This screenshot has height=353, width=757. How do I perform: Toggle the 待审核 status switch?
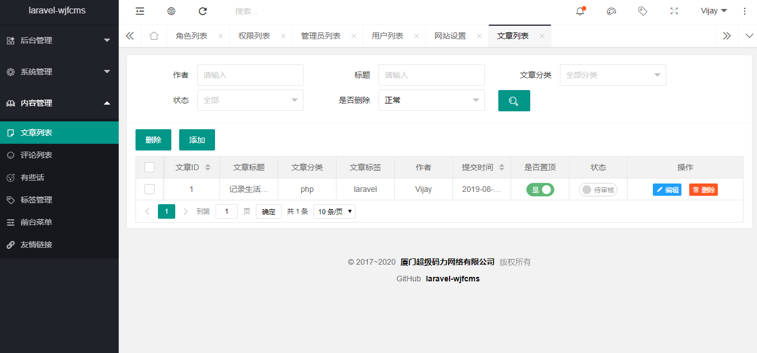click(598, 190)
